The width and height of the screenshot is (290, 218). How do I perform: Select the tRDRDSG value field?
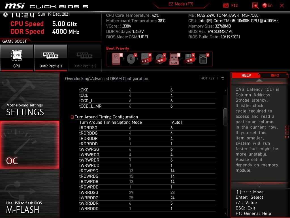(x=171, y=128)
